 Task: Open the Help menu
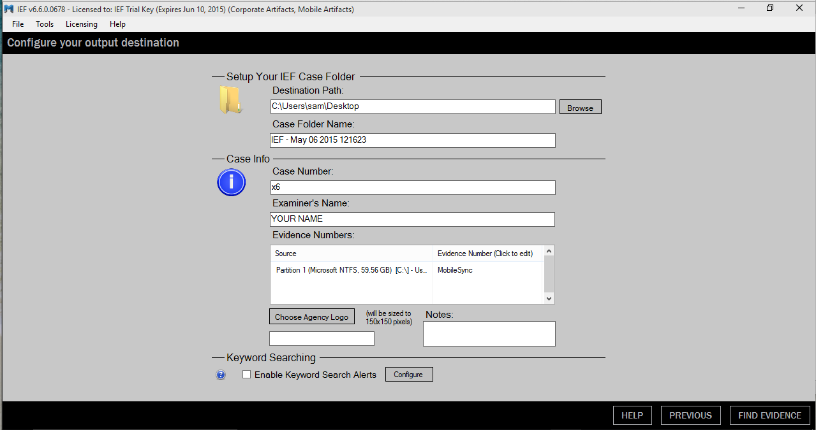117,24
